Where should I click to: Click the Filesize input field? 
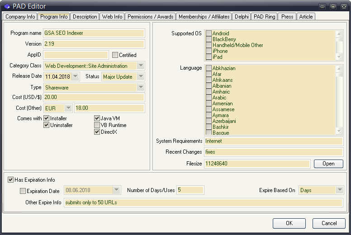pyautogui.click(x=257, y=164)
